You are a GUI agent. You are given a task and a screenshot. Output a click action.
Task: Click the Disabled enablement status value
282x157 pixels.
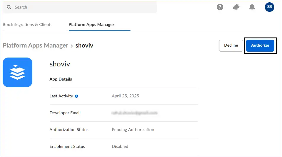click(120, 146)
